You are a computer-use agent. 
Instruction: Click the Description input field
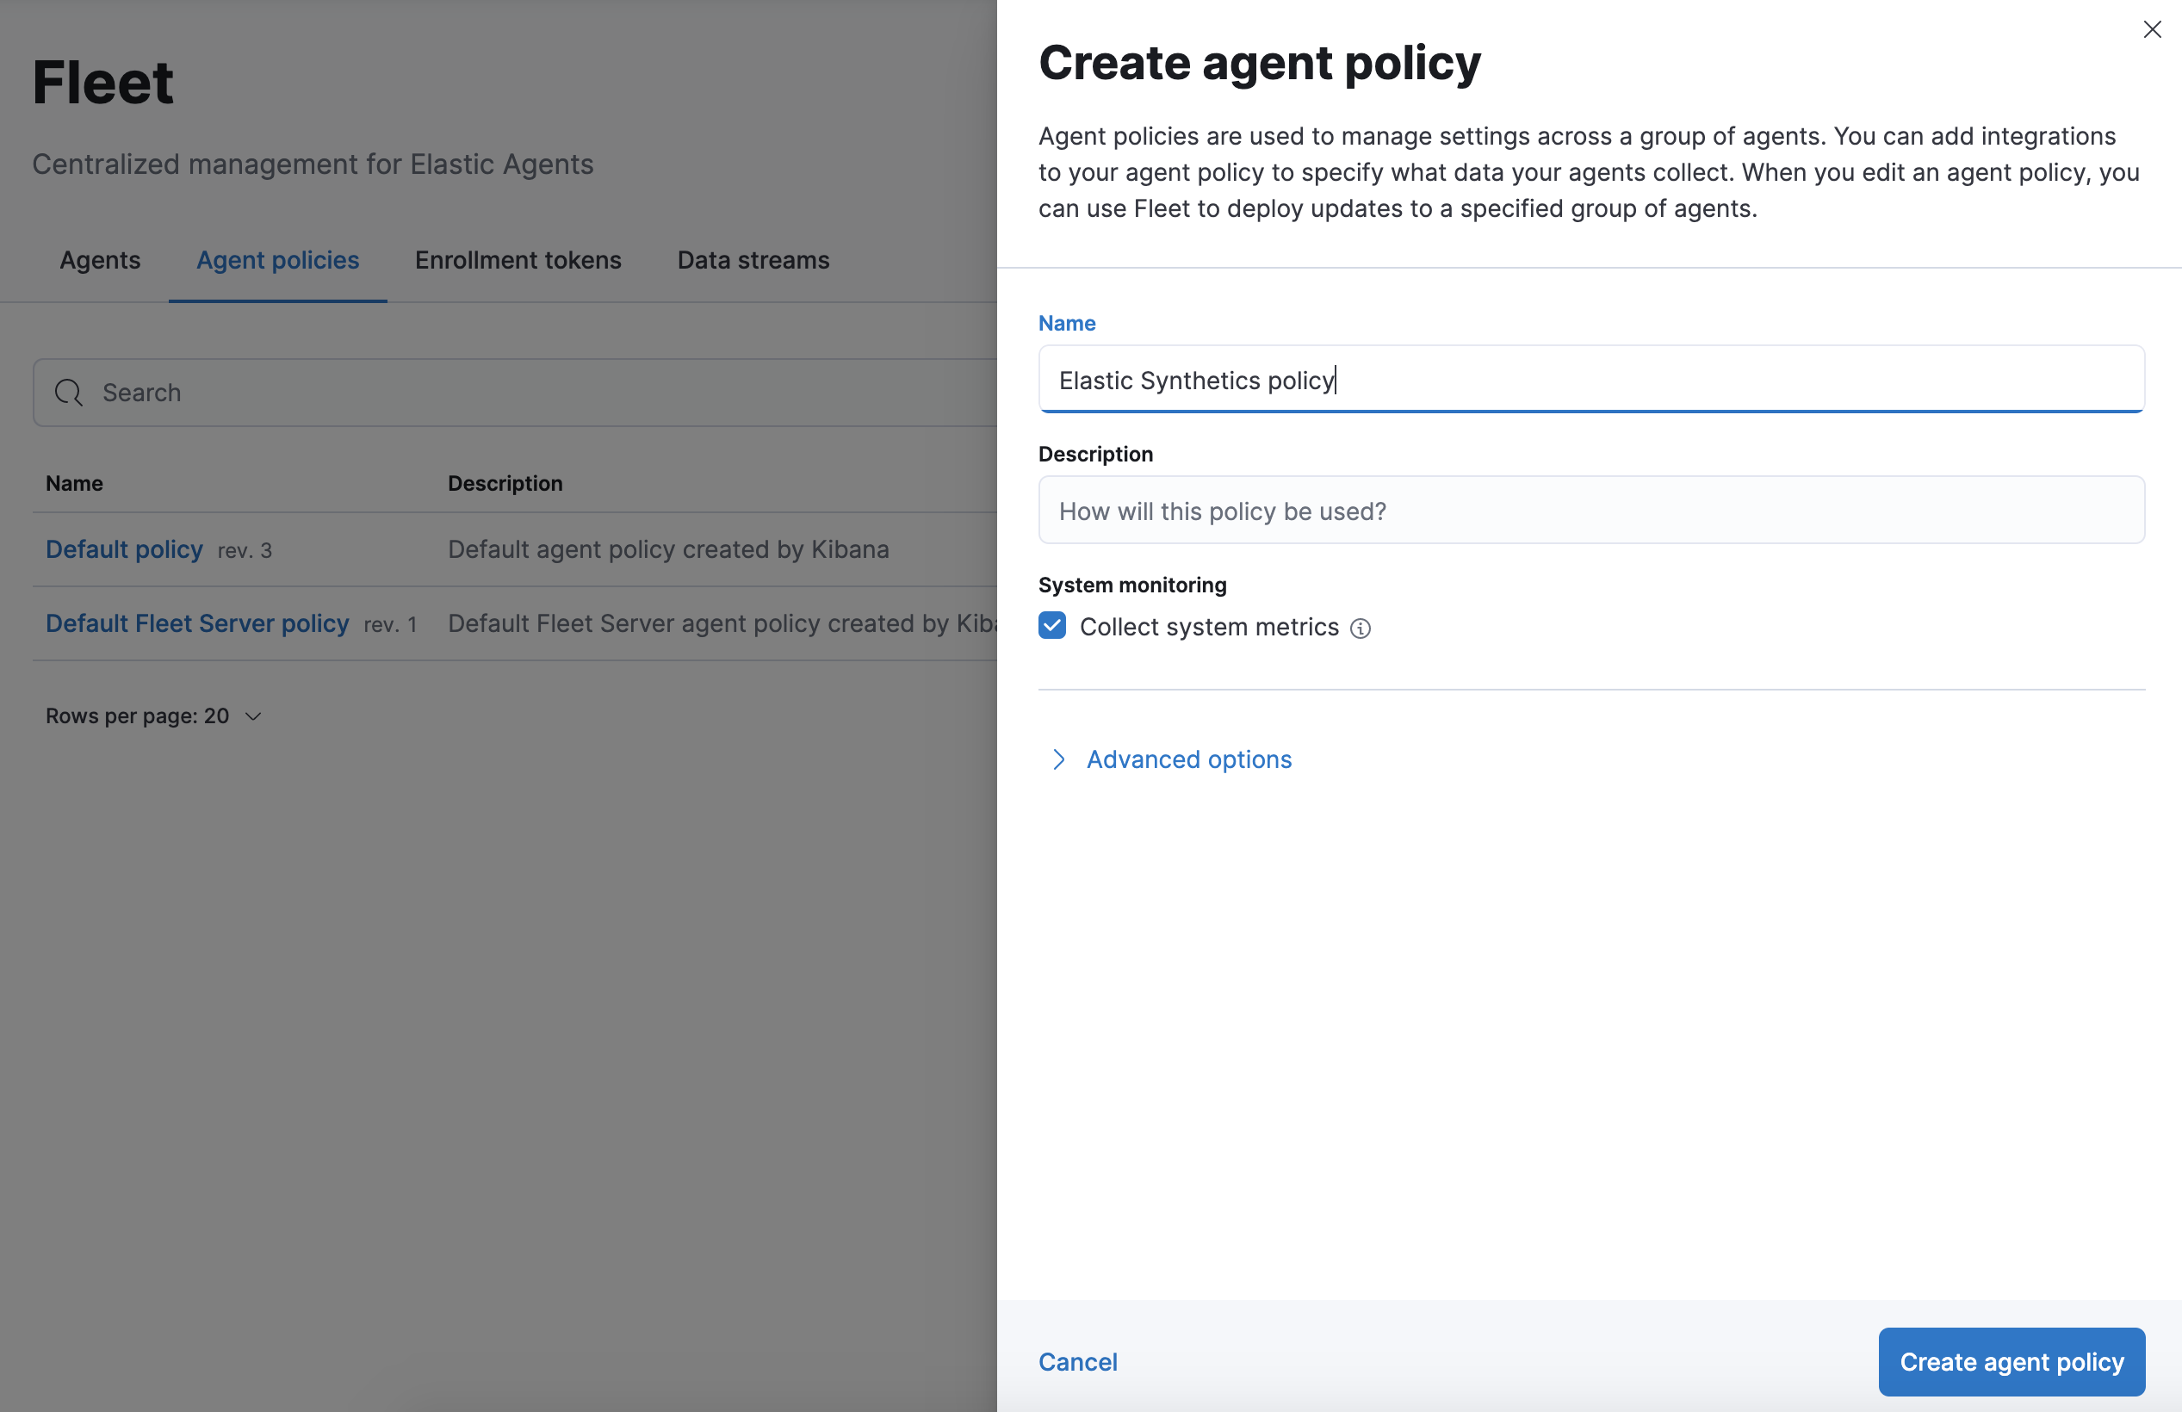click(1590, 509)
